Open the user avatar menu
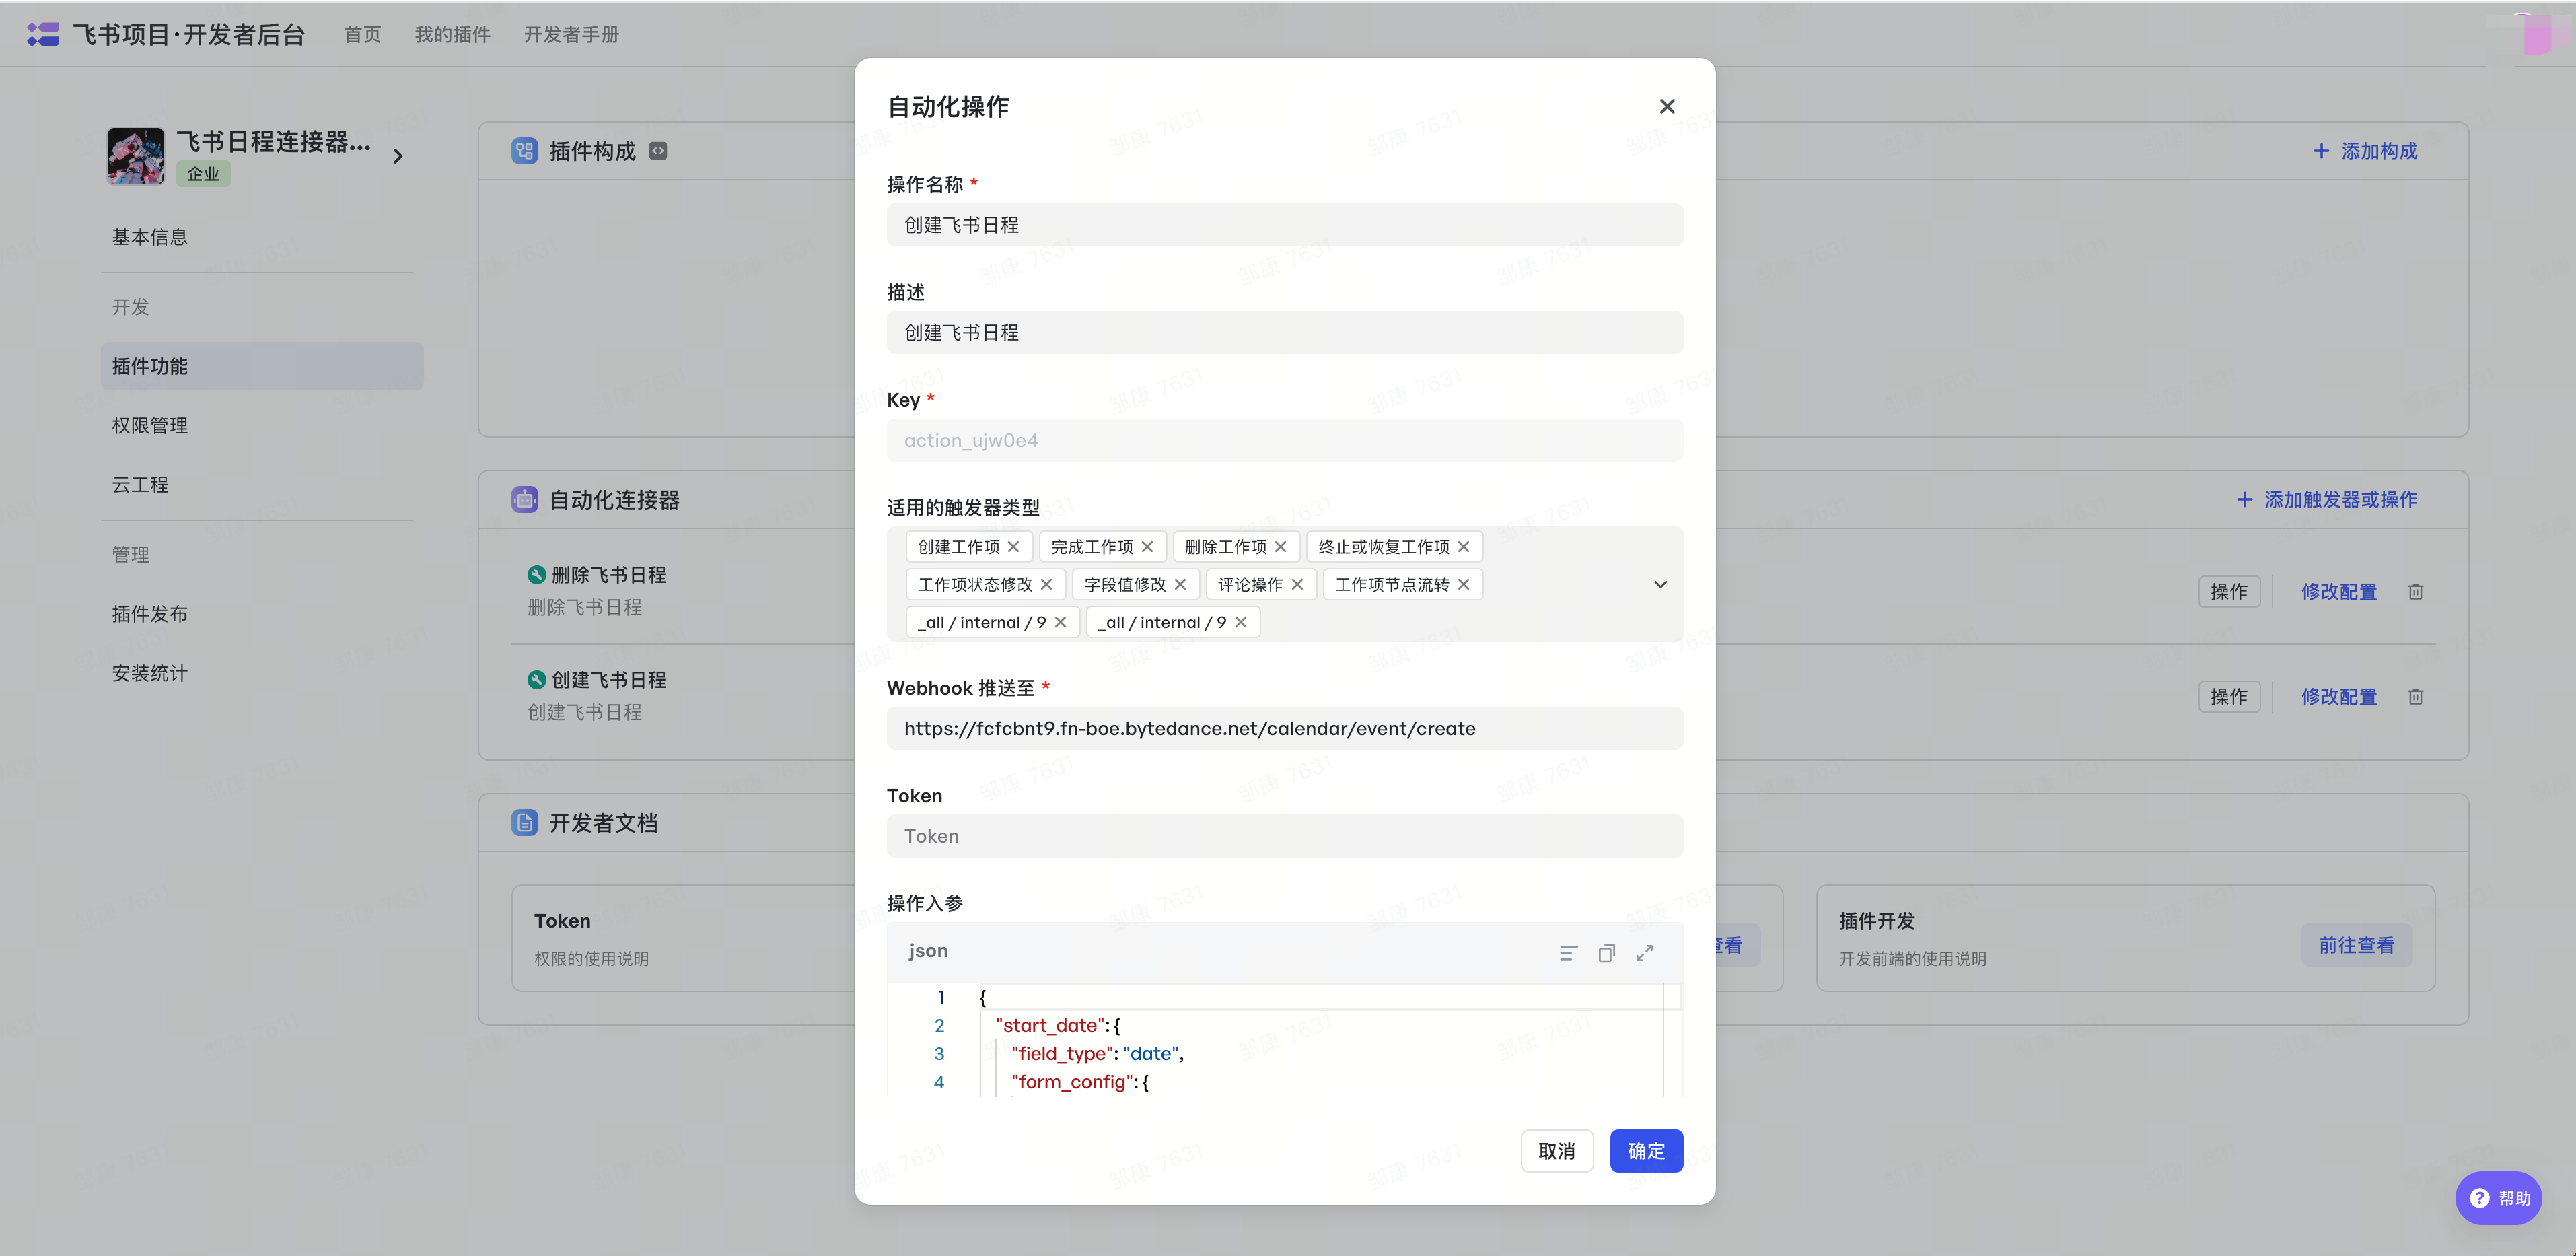The width and height of the screenshot is (2576, 1256). click(x=2538, y=35)
